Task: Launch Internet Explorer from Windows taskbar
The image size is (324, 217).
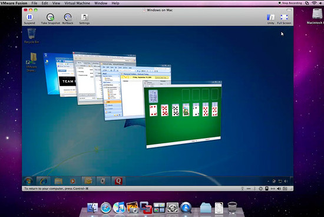Action: [44, 181]
